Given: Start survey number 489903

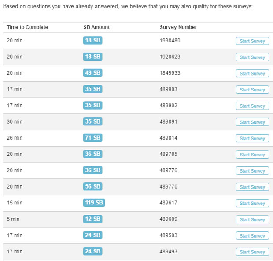Looking at the screenshot, I should (252, 90).
